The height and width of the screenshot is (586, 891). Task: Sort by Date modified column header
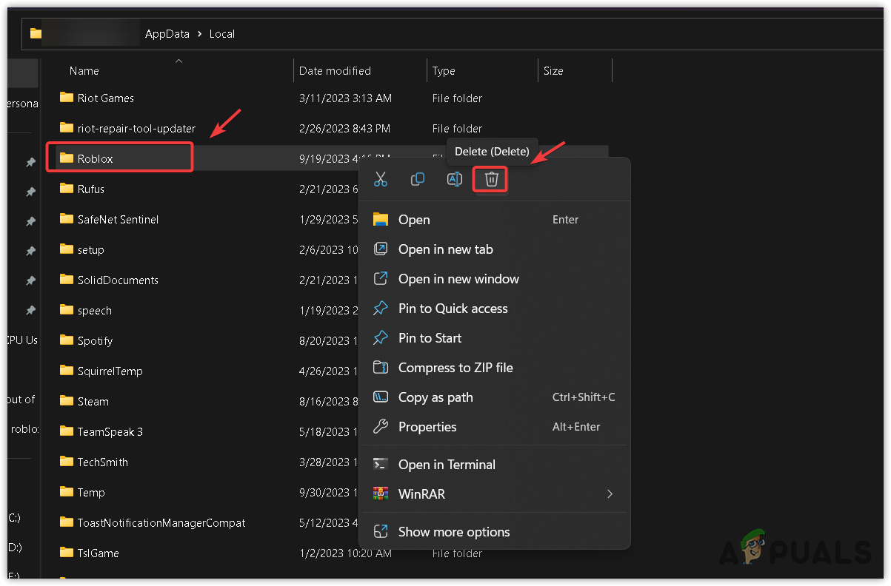[x=335, y=71]
